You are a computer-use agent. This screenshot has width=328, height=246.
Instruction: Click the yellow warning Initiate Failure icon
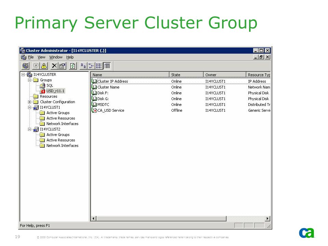pyautogui.click(x=44, y=66)
